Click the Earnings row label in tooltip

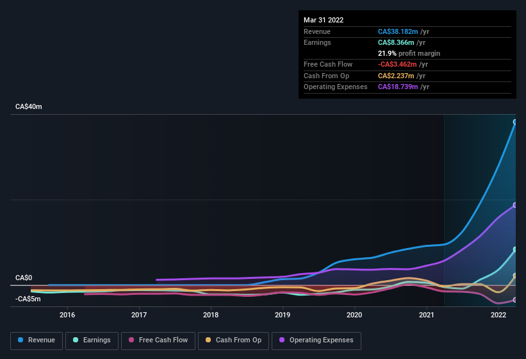pyautogui.click(x=317, y=42)
